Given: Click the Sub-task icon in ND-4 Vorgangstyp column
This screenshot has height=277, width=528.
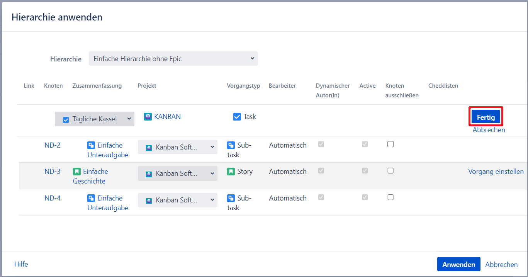Looking at the screenshot, I should tap(231, 198).
